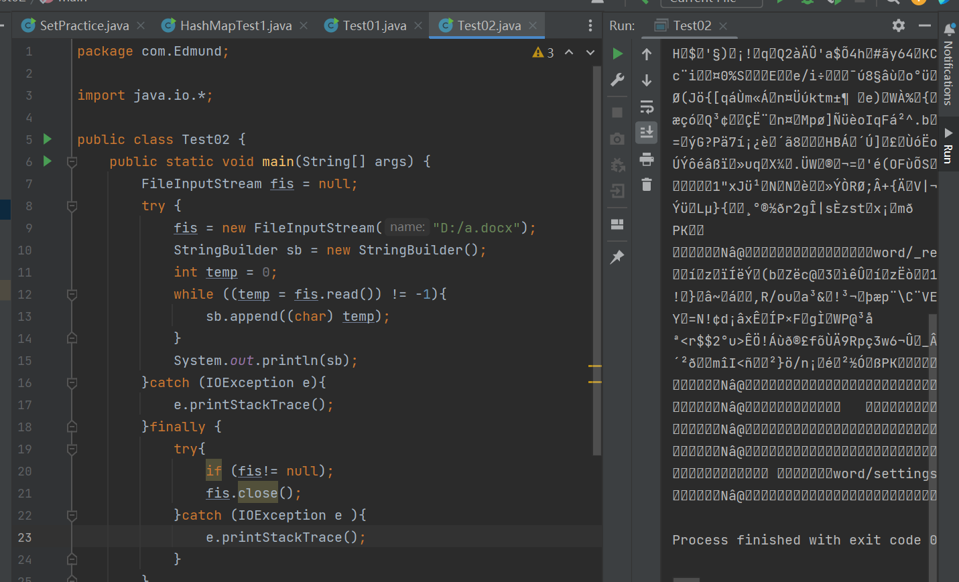Select the Test02.java editor tab
The width and height of the screenshot is (959, 582).
pos(489,25)
